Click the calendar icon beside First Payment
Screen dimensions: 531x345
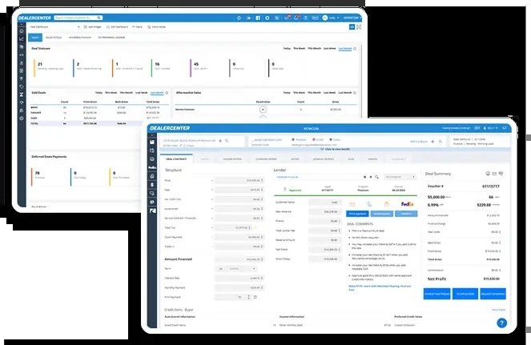(x=255, y=297)
